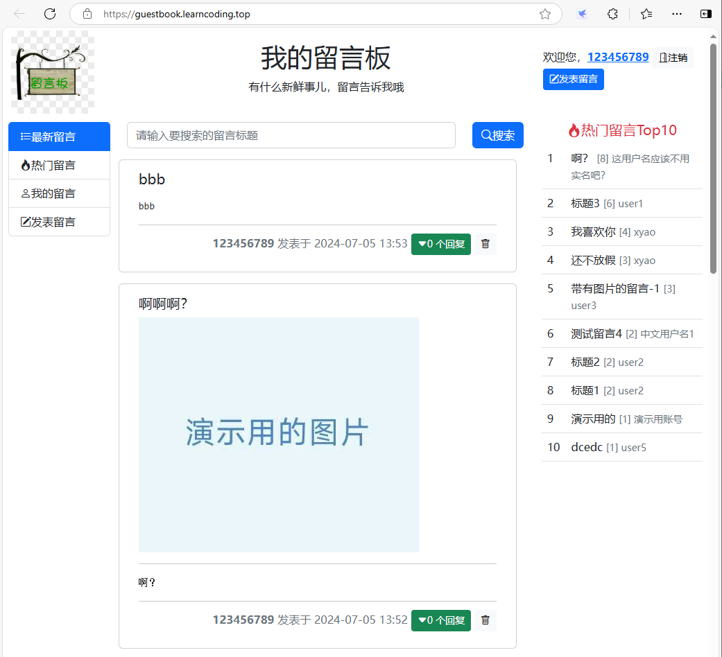This screenshot has height=657, width=722.
Task: Open the browser favorites list icon
Action: (646, 14)
